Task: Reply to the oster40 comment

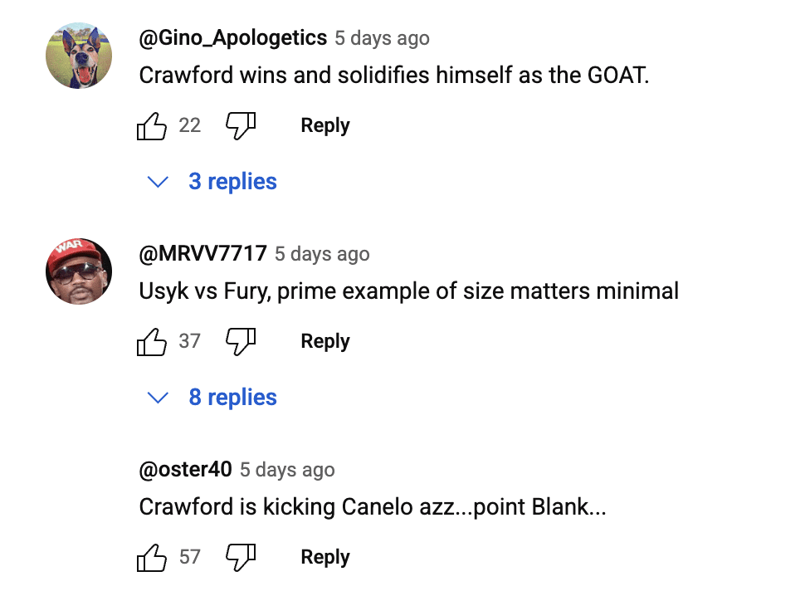Action: click(x=324, y=558)
